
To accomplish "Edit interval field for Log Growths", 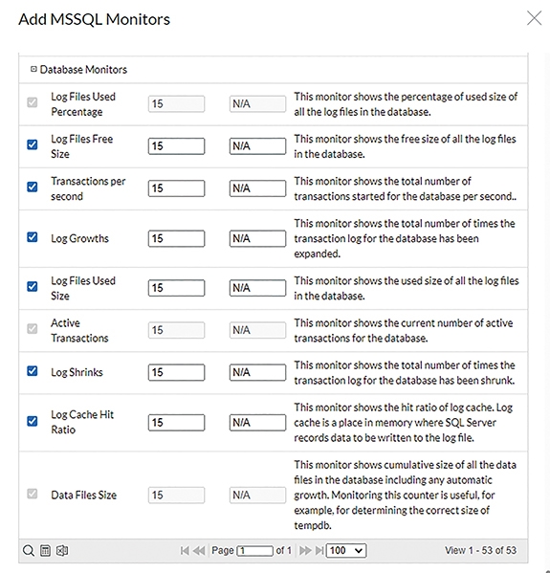I will coord(177,238).
